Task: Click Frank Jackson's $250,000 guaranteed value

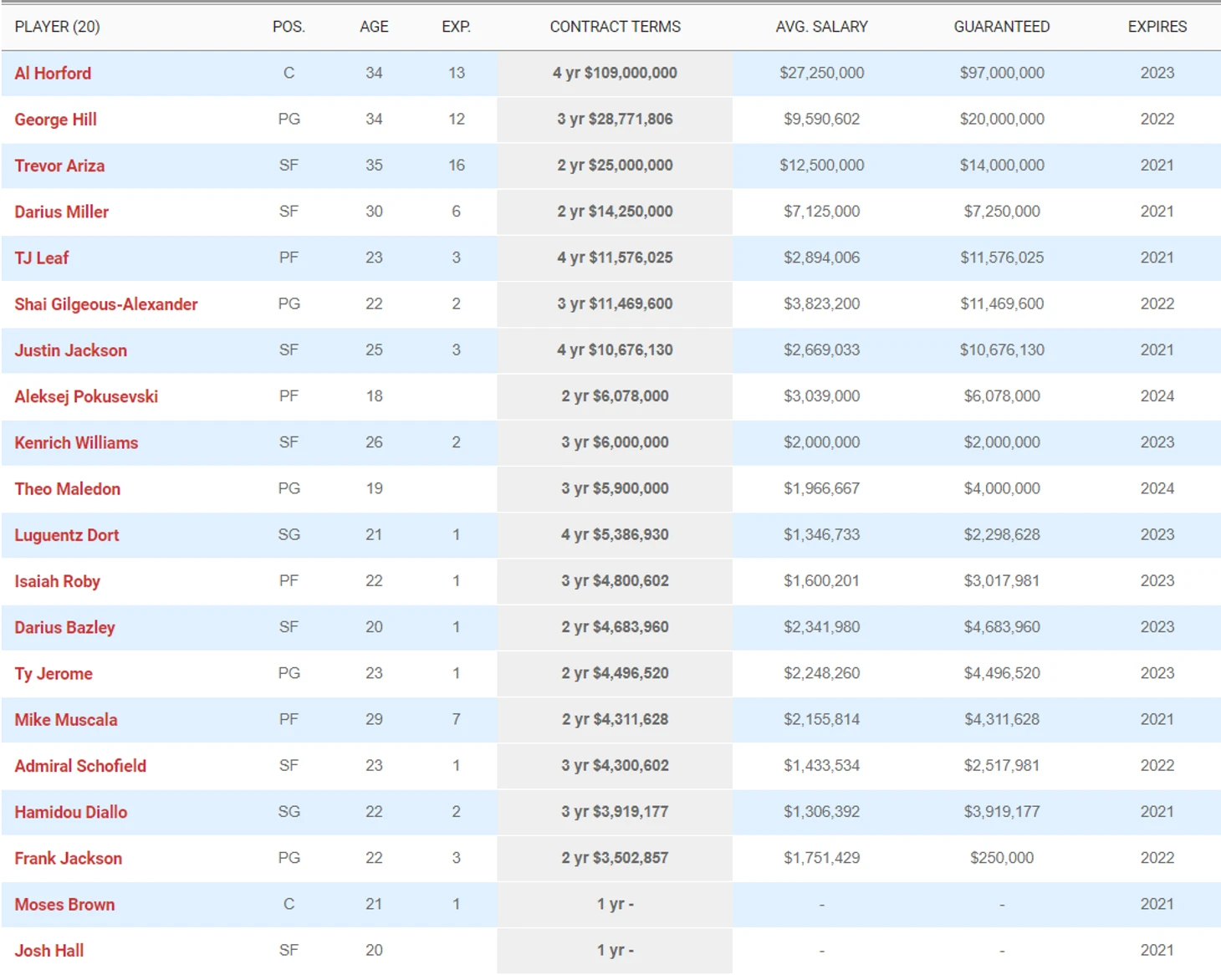Action: [1001, 858]
